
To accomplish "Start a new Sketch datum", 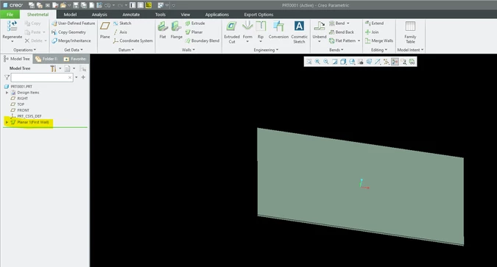I will (122, 24).
